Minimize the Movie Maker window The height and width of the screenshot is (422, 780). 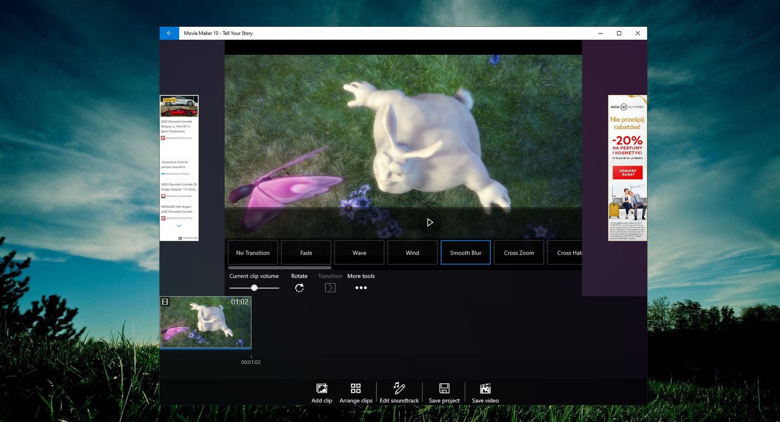[x=600, y=33]
